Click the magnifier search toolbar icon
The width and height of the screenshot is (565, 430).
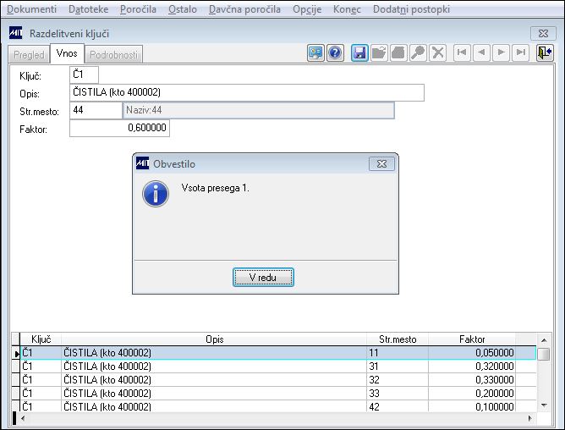pyautogui.click(x=418, y=53)
